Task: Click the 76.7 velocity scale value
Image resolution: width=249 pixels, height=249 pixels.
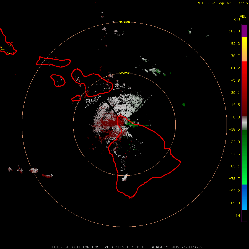Action: point(235,56)
